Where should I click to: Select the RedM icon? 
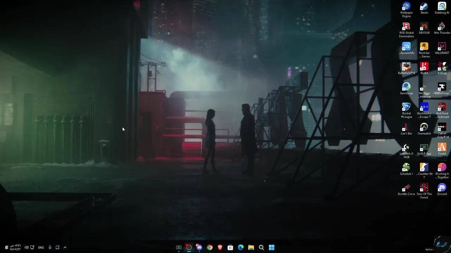(x=424, y=69)
